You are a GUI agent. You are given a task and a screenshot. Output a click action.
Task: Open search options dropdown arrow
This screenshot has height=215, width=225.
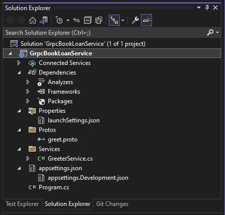(x=217, y=32)
